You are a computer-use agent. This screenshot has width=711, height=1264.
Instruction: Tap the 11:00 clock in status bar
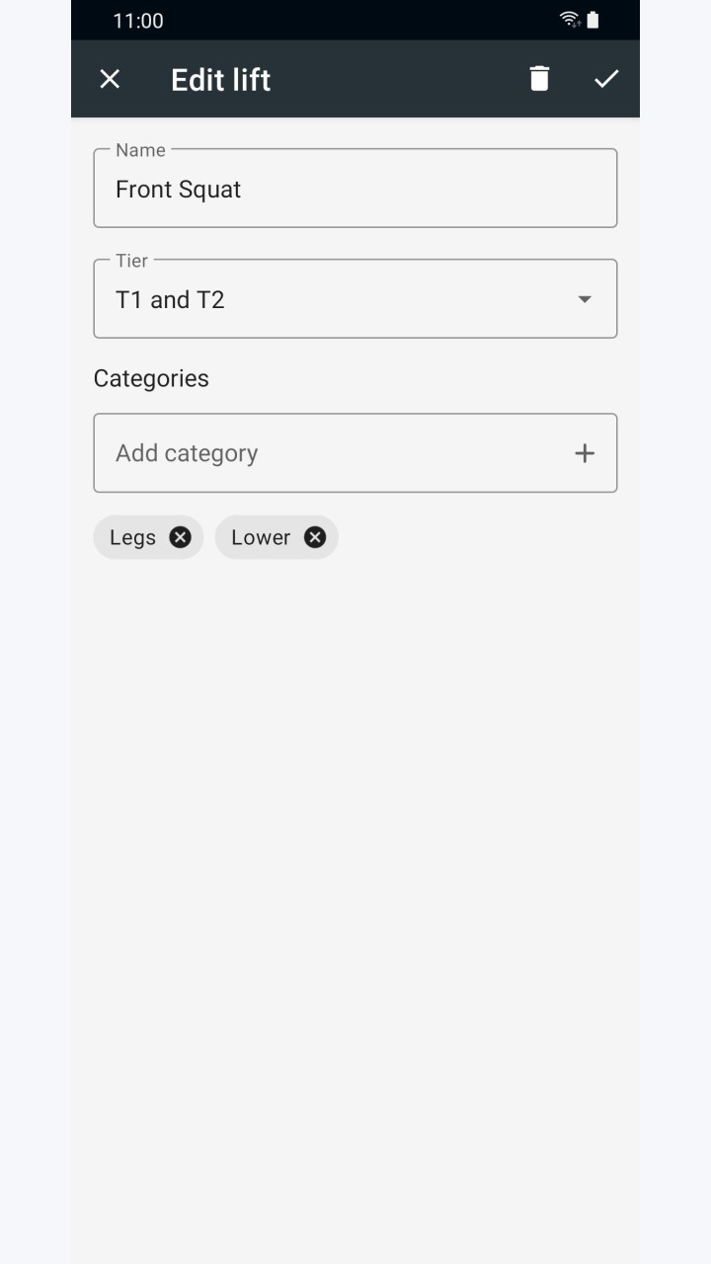(x=138, y=21)
